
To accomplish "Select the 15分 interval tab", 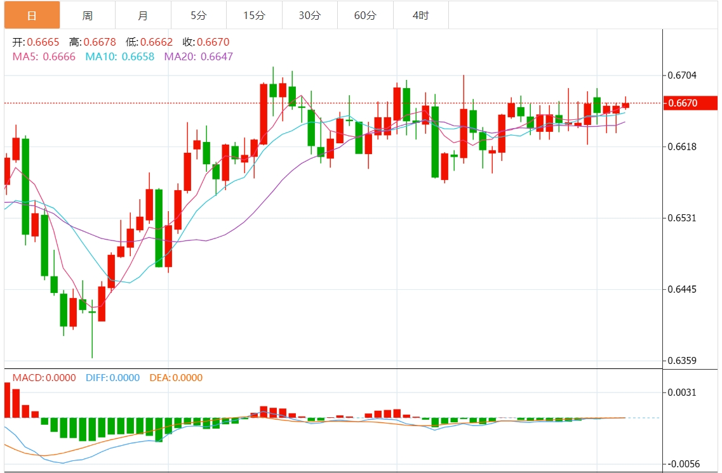I will coord(254,15).
